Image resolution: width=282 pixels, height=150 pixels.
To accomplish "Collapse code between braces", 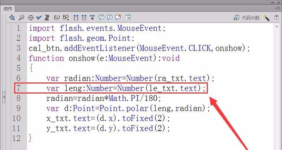I will point(76,17).
